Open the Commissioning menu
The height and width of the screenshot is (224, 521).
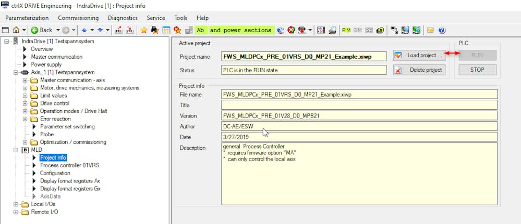(x=78, y=18)
